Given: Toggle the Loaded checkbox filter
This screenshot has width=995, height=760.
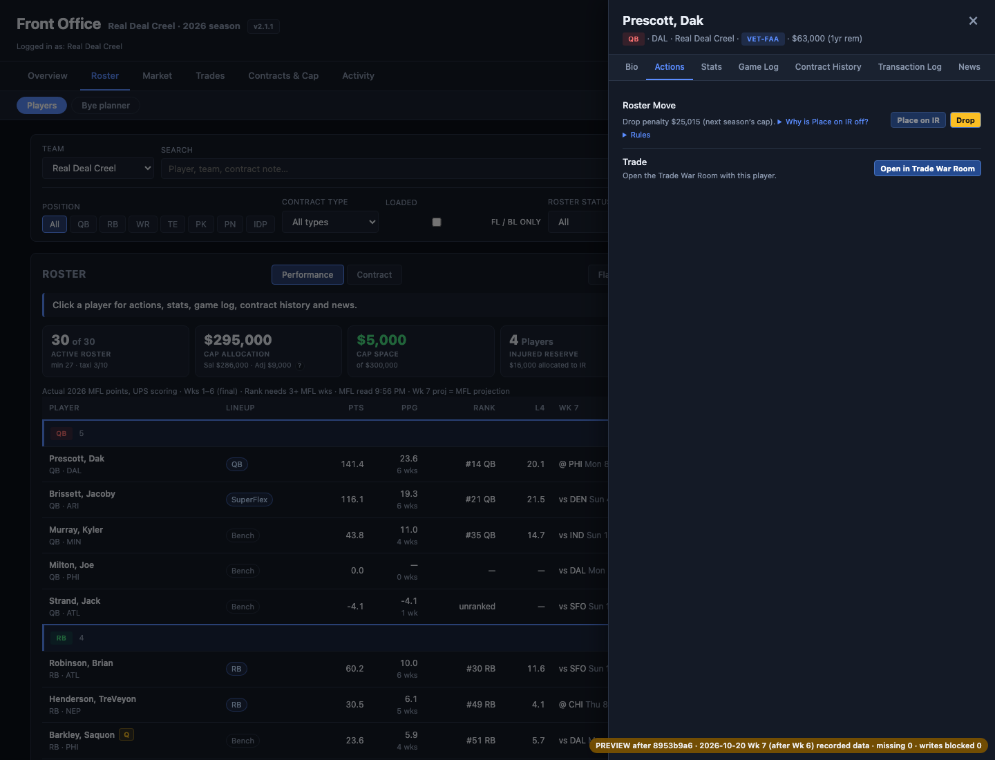Looking at the screenshot, I should (437, 222).
